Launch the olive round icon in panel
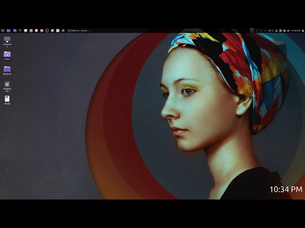The width and height of the screenshot is (305, 228). pyautogui.click(x=63, y=30)
